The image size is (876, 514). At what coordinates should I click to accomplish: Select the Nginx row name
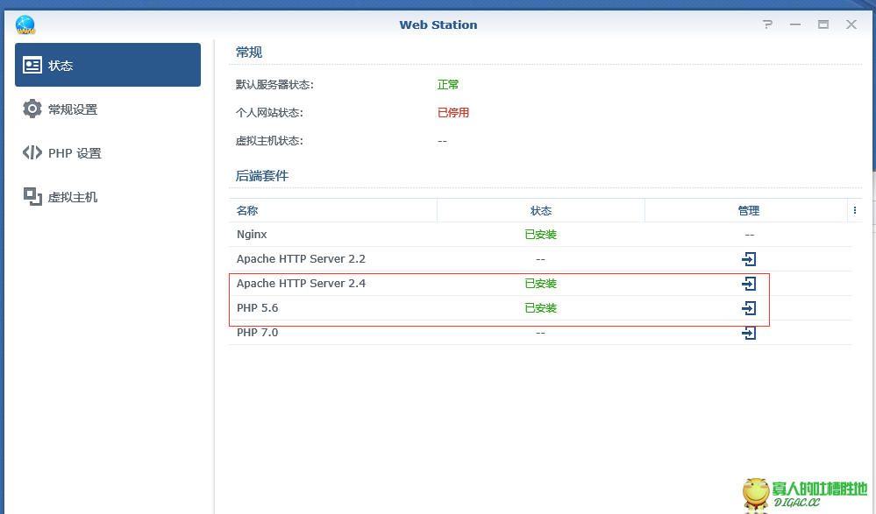pos(252,235)
